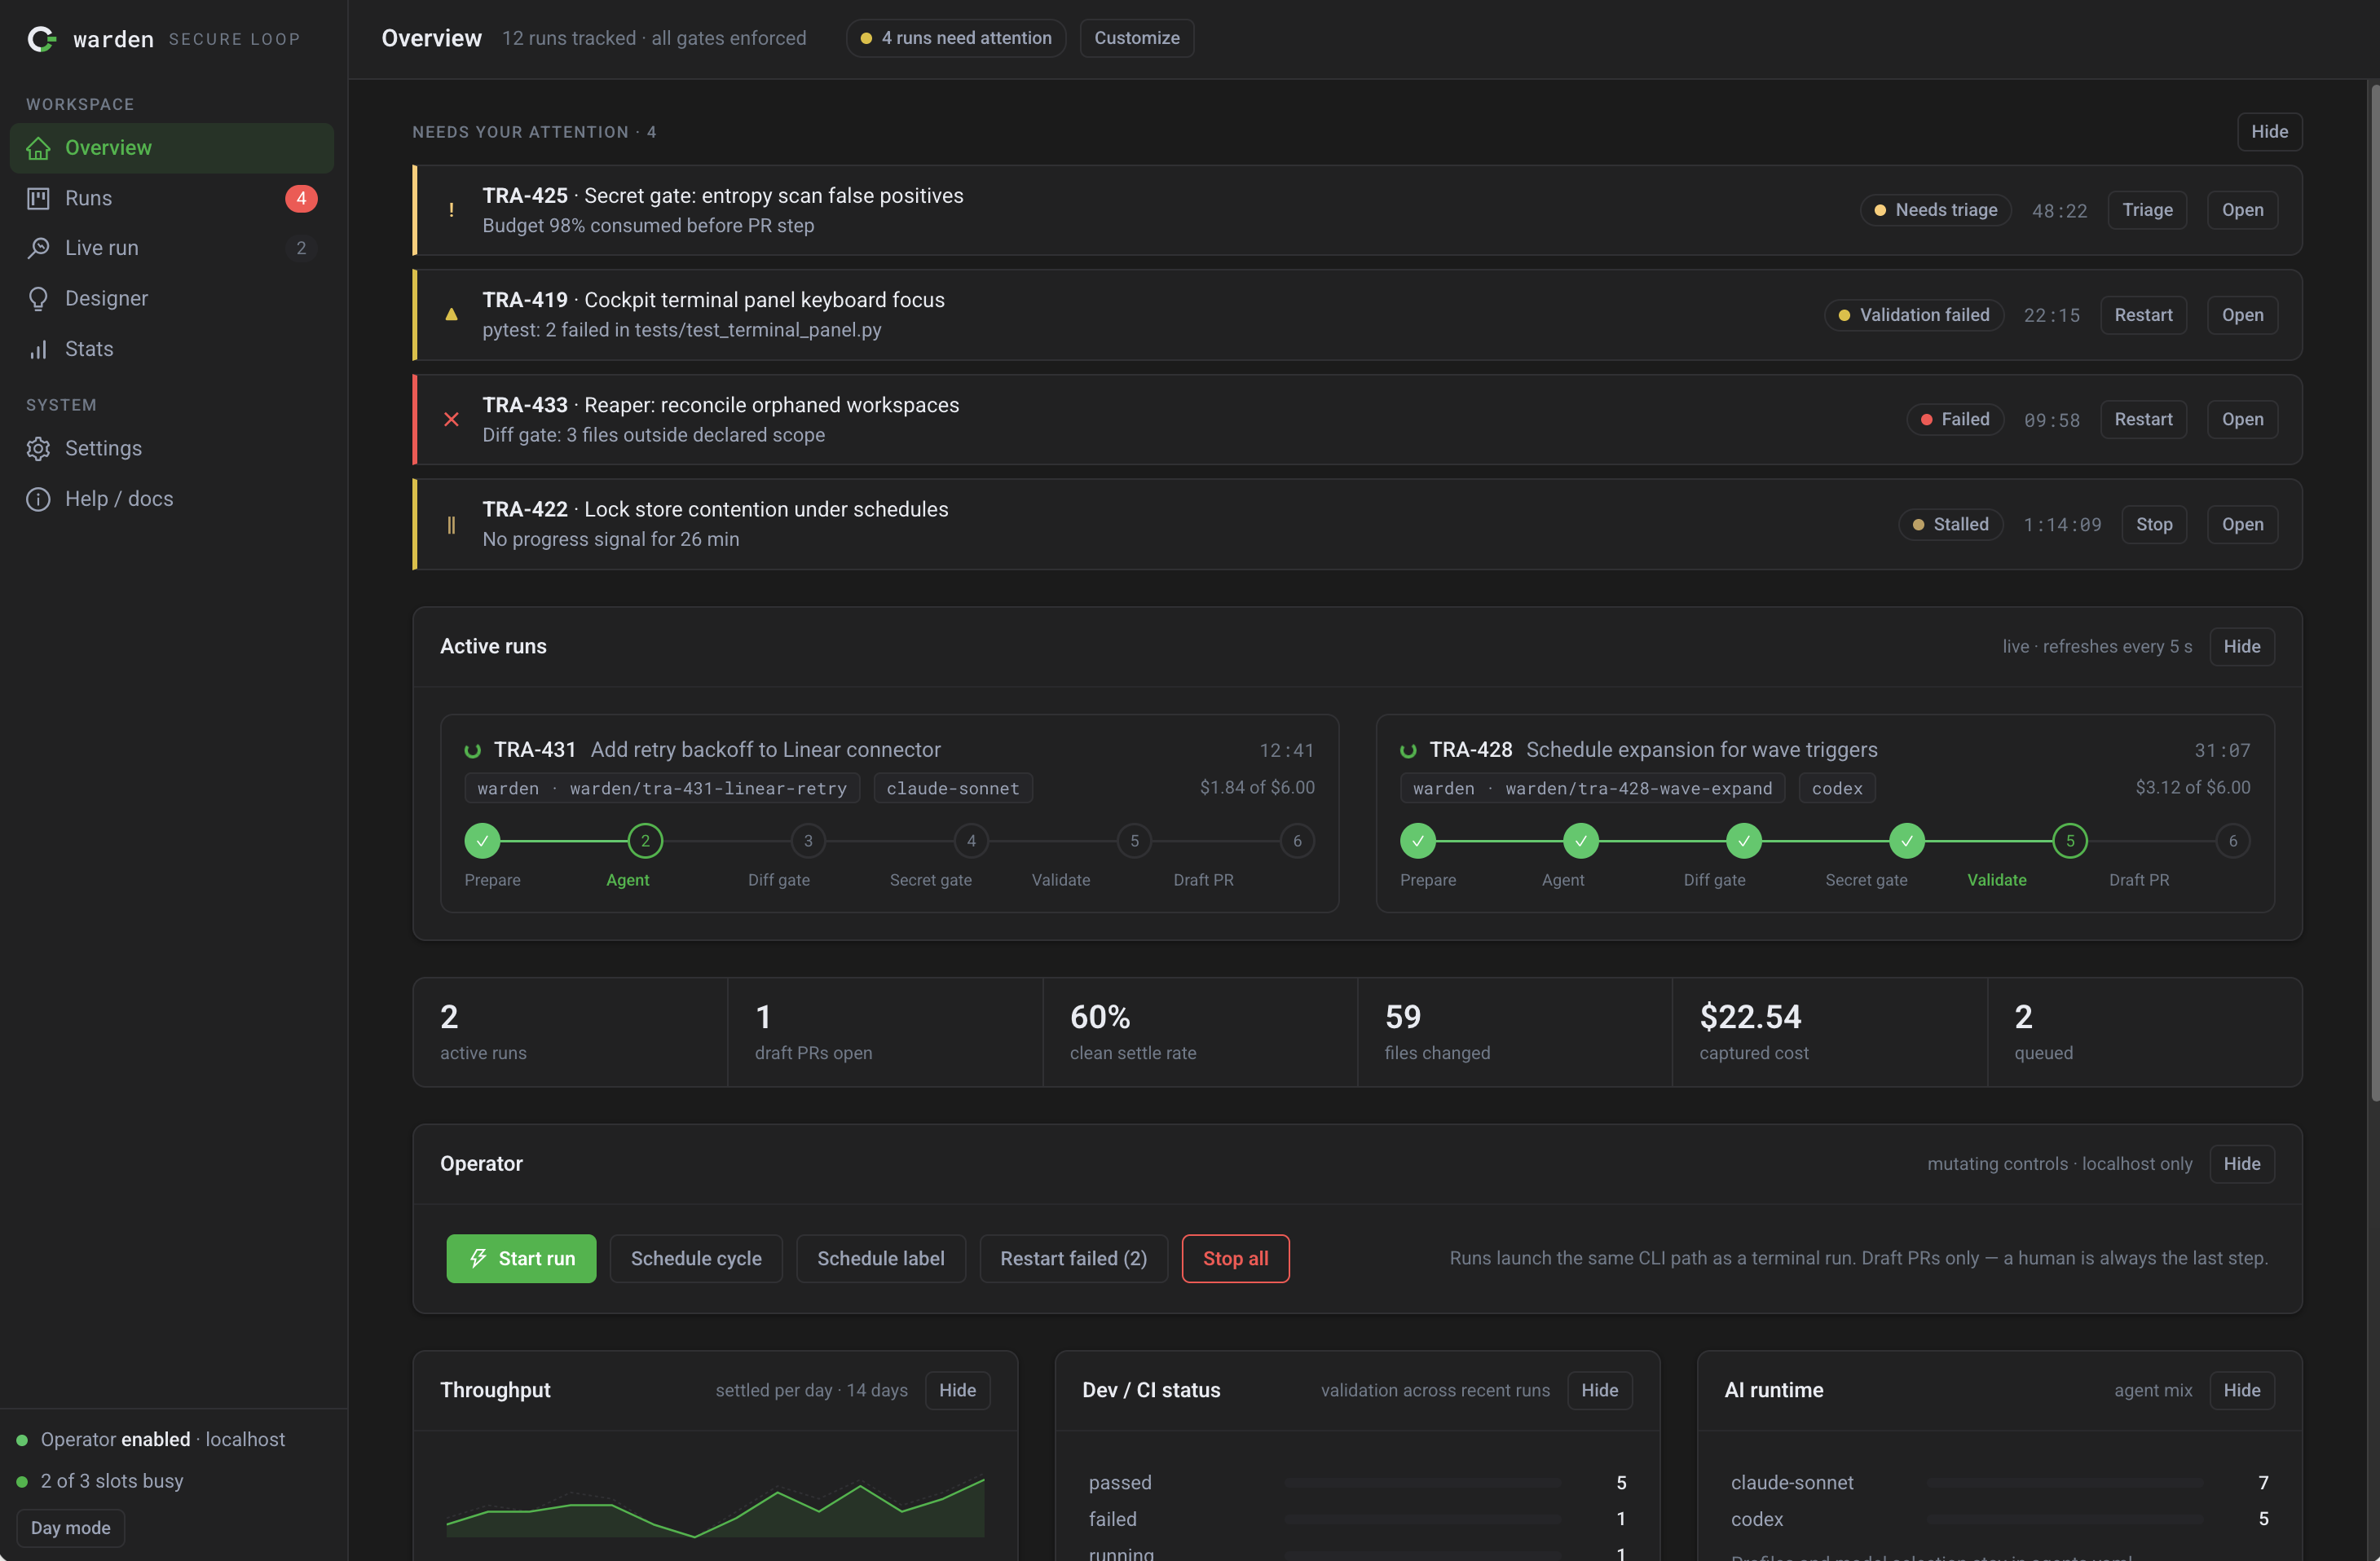Screen dimensions: 2380x1561
Task: Click warning triangle icon on TRA-419 row
Action: 451,314
